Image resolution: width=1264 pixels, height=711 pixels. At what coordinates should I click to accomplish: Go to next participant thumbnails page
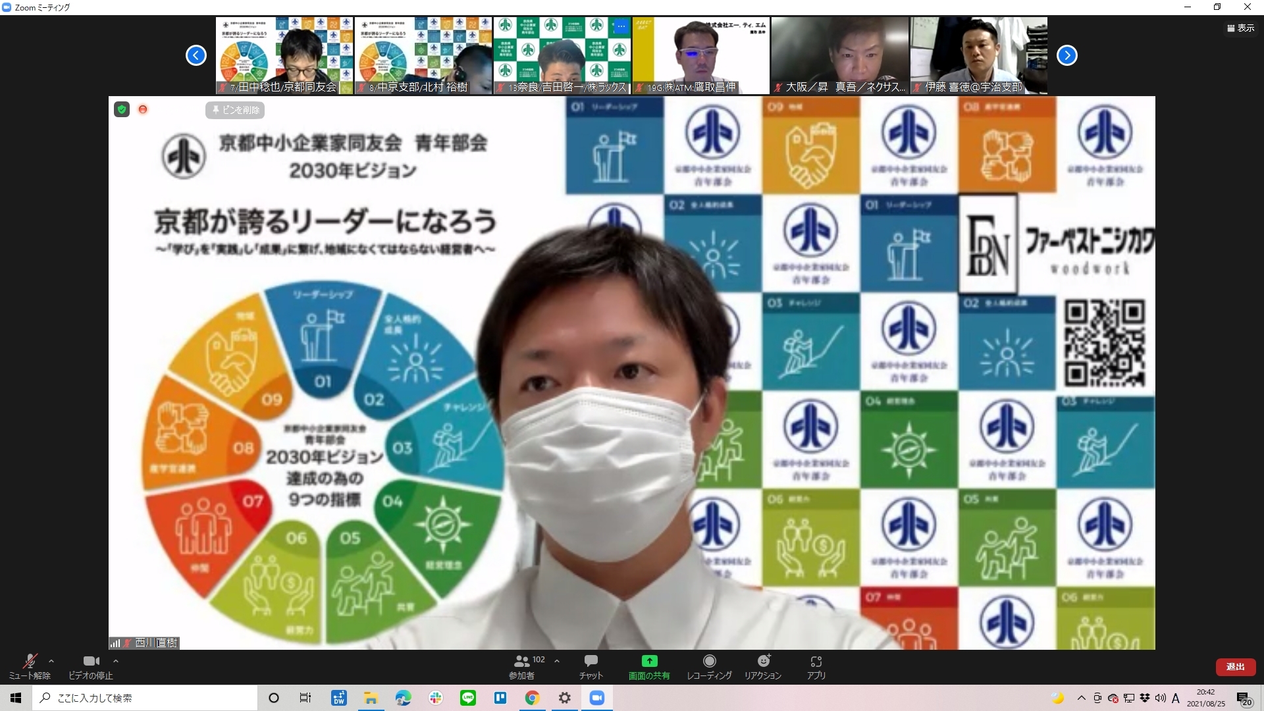(x=1067, y=55)
